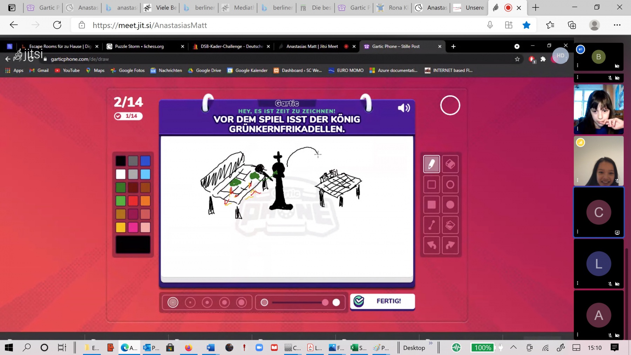Select the straight line tool
This screenshot has width=631, height=355.
pos(432,225)
